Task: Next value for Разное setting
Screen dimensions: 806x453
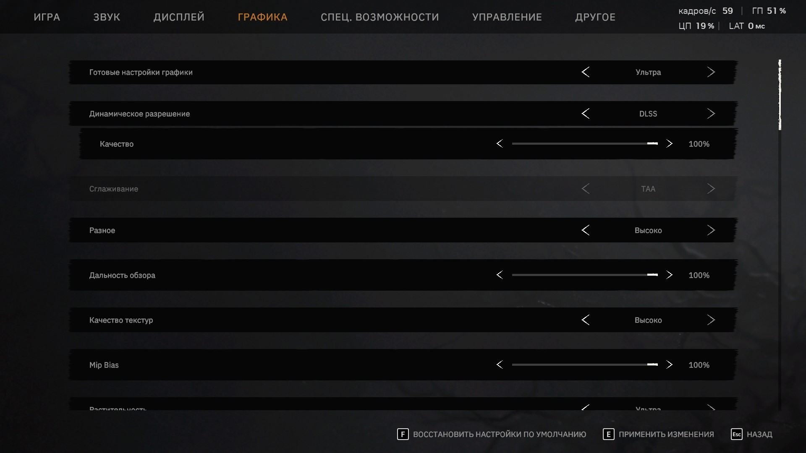Action: pos(711,230)
